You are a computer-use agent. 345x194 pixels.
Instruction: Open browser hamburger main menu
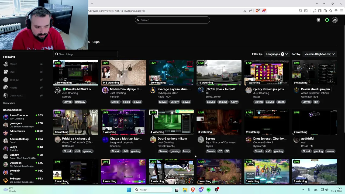pyautogui.click(x=341, y=11)
